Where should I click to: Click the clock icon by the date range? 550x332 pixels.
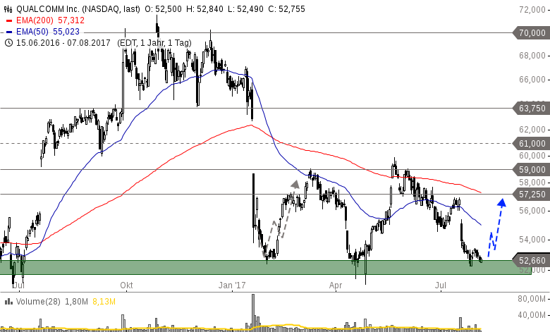(x=8, y=42)
